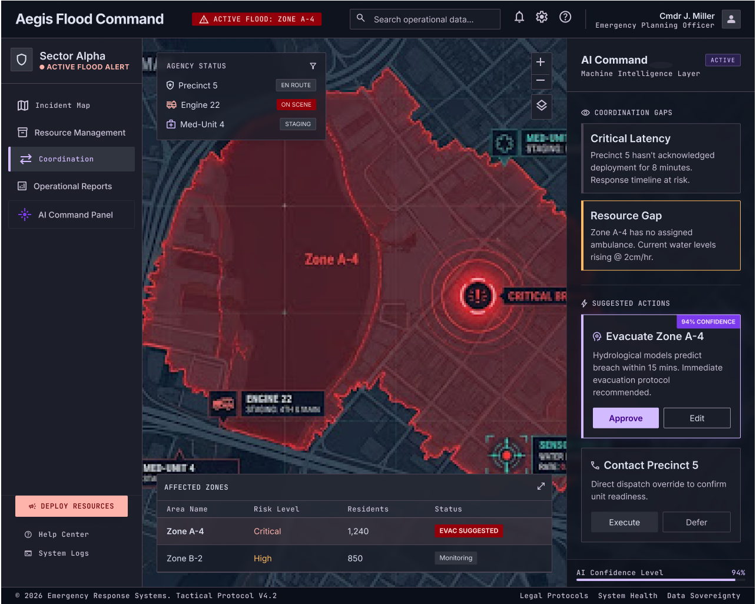Click the Monitoring status badge
This screenshot has width=756, height=604.
(x=456, y=558)
